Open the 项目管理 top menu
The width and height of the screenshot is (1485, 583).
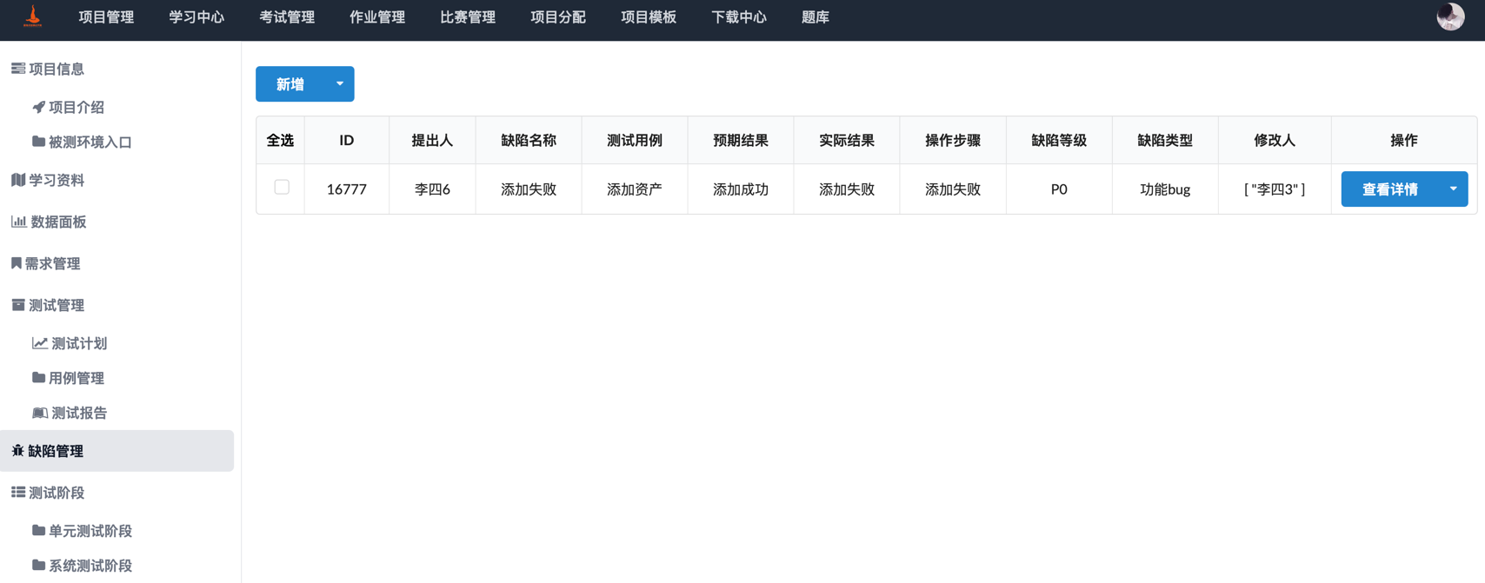[106, 17]
